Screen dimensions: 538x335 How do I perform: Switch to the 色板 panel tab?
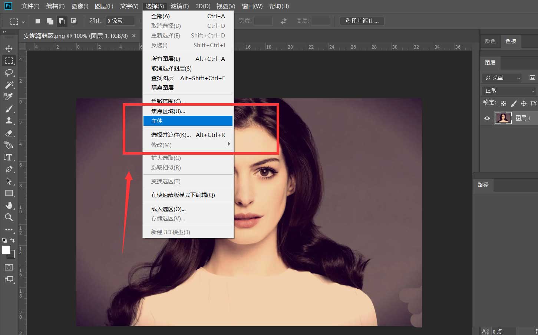point(511,41)
